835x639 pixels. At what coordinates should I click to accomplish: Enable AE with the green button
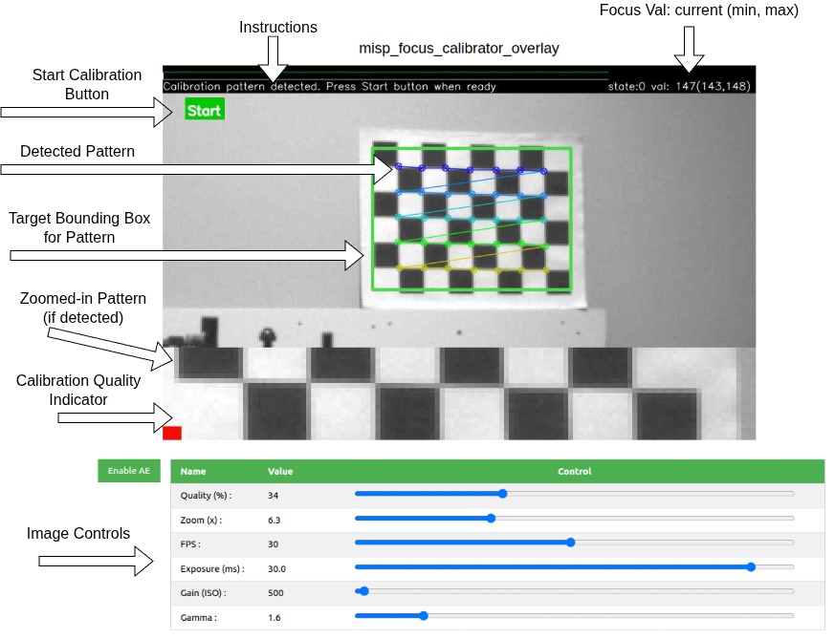(x=128, y=471)
